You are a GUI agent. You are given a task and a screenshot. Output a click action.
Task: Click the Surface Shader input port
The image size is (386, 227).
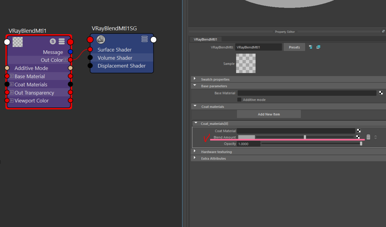[90, 49]
